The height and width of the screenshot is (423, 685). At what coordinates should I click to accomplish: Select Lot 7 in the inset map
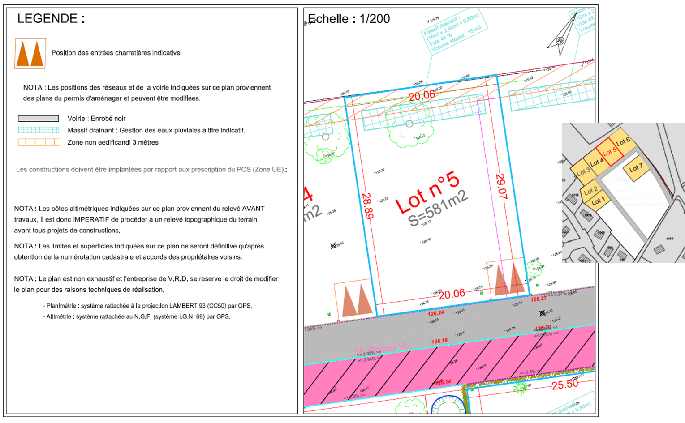[635, 168]
